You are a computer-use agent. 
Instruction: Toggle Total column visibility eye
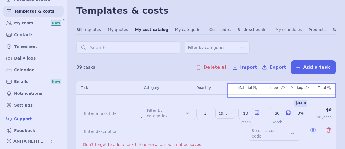click(329, 88)
